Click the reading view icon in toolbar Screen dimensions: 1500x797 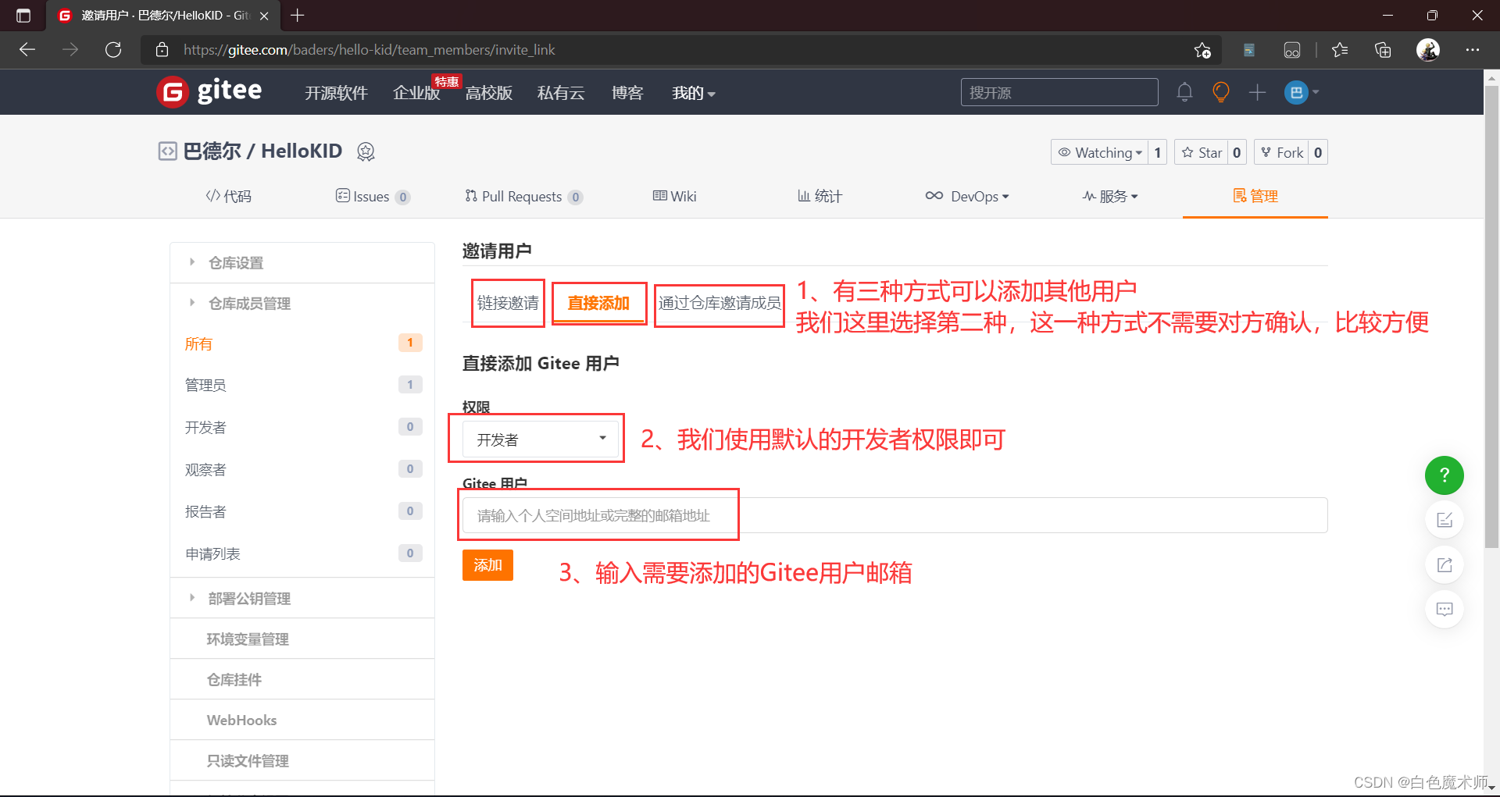click(1249, 50)
